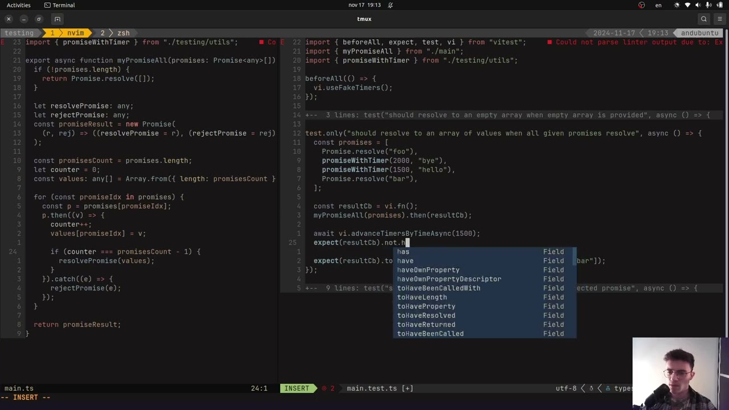Screen dimensions: 729x410
Task: Click 'promiseWithTimer(2000, "bye")' line
Action: coord(384,161)
